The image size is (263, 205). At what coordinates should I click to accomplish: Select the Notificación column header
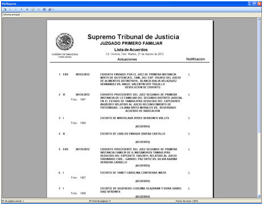point(195,59)
